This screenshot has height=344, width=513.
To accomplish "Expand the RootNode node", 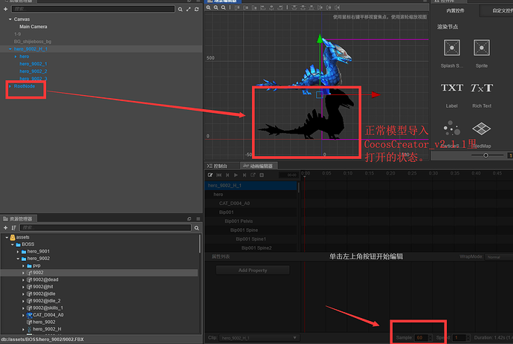I will click(10, 86).
